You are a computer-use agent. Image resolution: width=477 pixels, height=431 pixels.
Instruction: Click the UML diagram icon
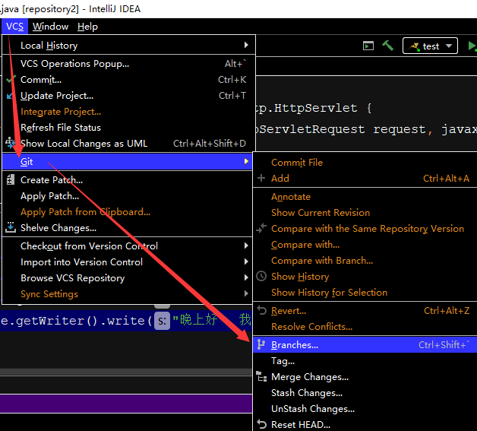(x=10, y=142)
